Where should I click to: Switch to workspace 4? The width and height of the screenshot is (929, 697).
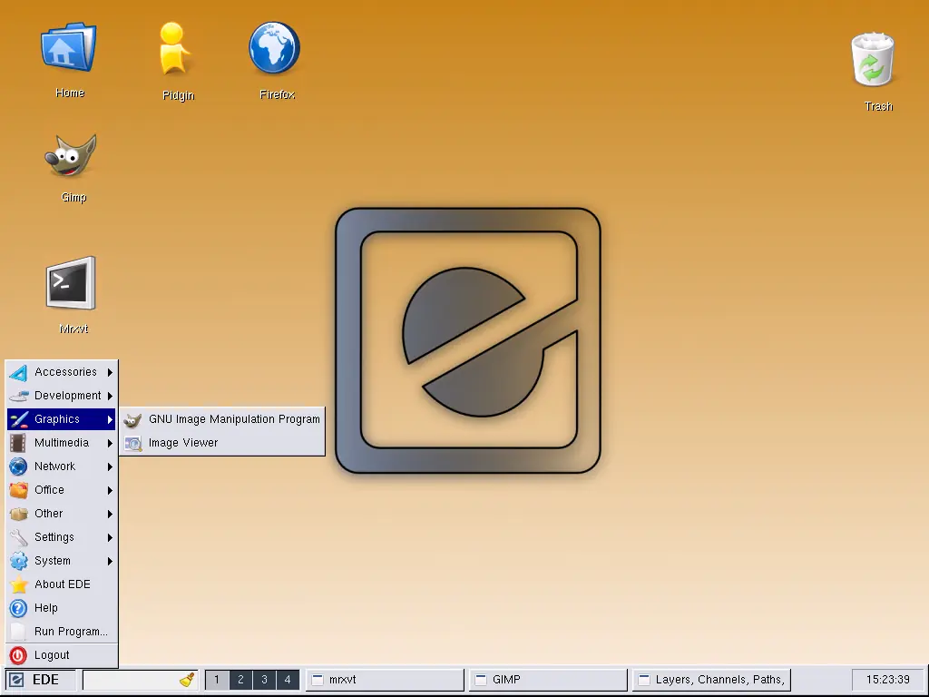point(288,680)
